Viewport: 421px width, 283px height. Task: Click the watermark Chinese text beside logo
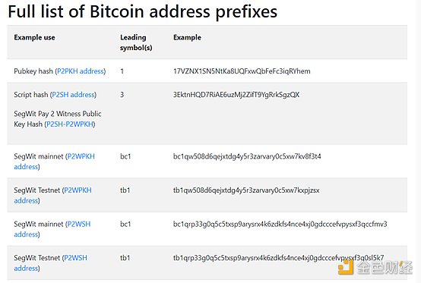click(x=385, y=267)
